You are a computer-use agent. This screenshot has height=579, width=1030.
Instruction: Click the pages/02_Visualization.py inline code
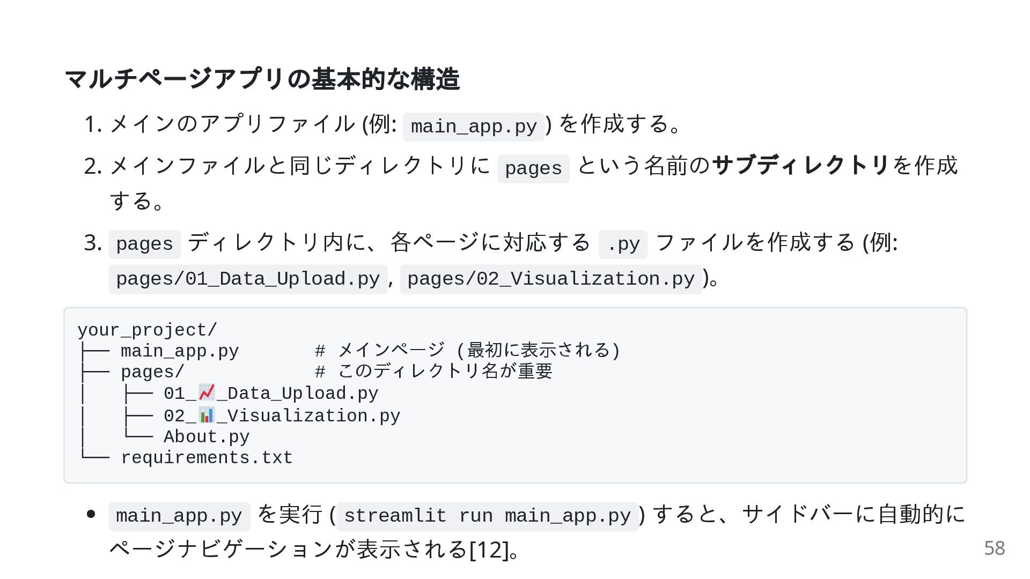551,279
